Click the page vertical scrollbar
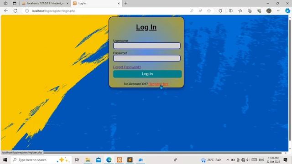 290,80
